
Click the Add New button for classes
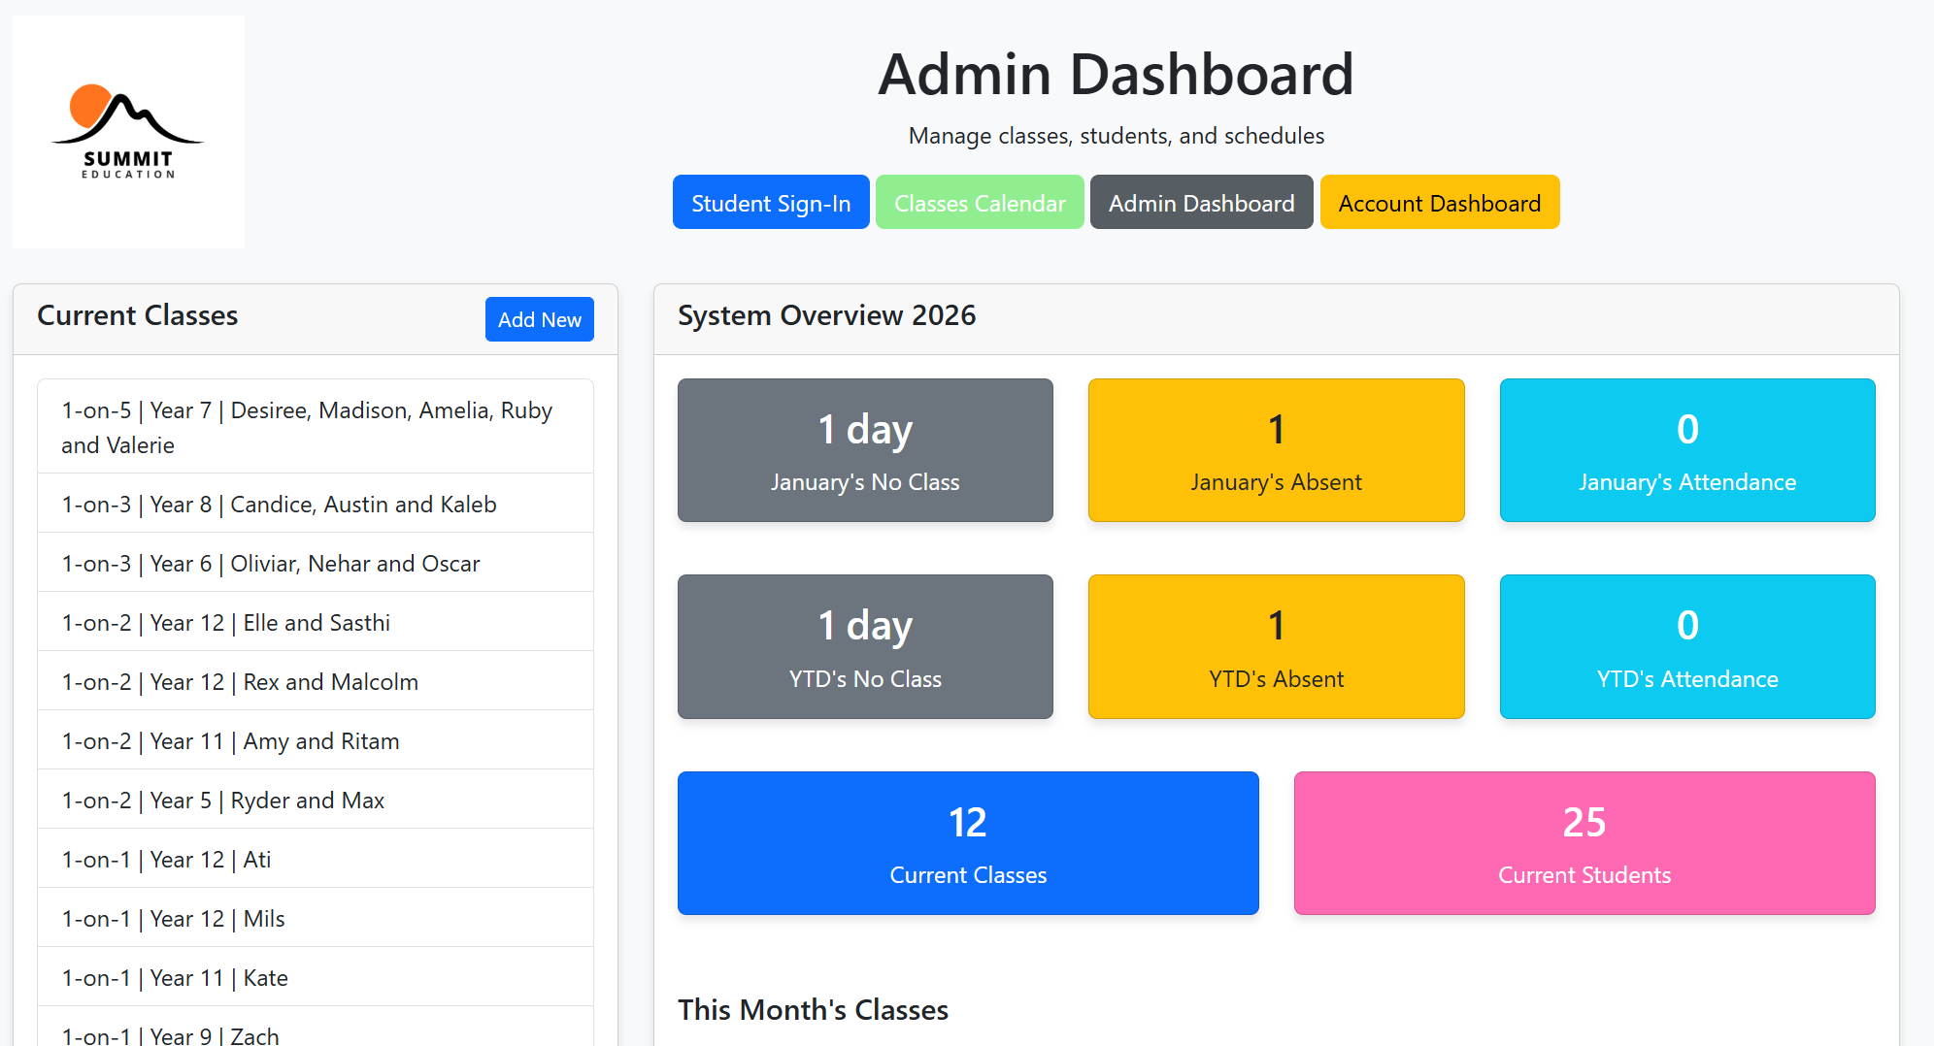click(x=539, y=319)
